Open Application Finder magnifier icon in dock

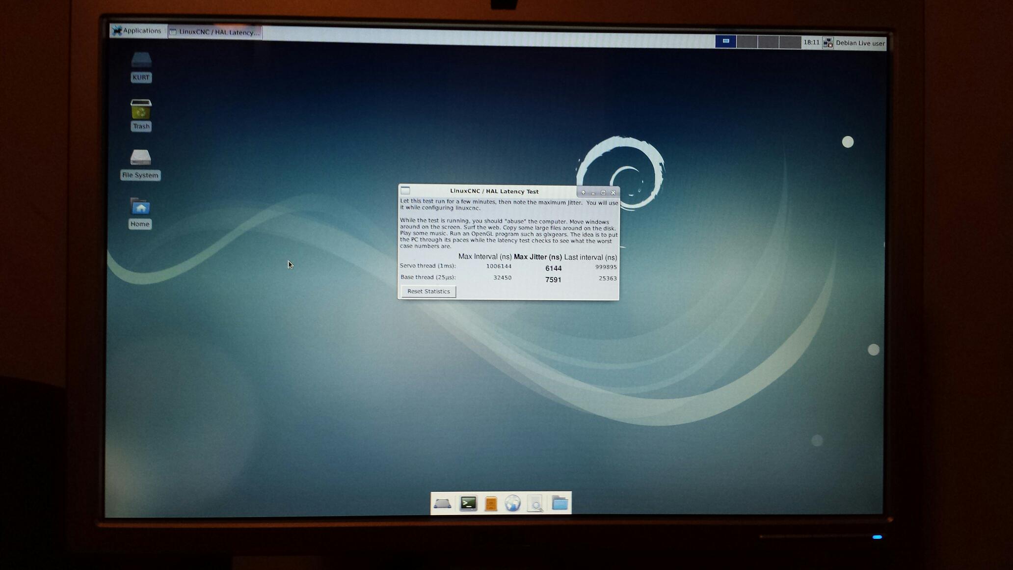point(535,503)
